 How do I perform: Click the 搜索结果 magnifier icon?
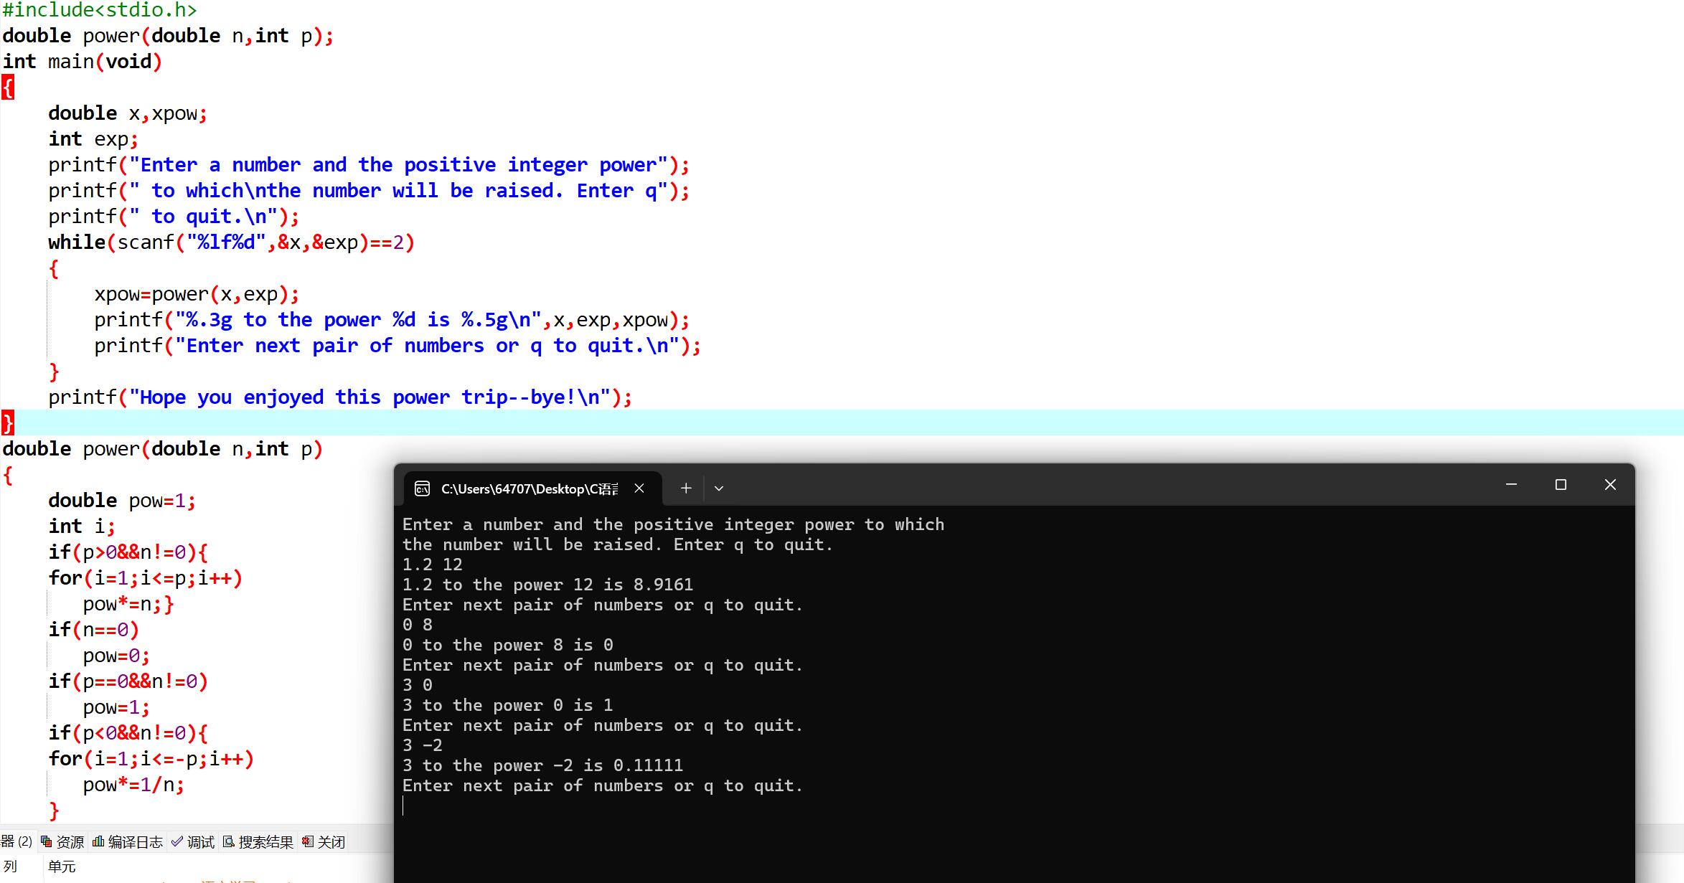227,841
